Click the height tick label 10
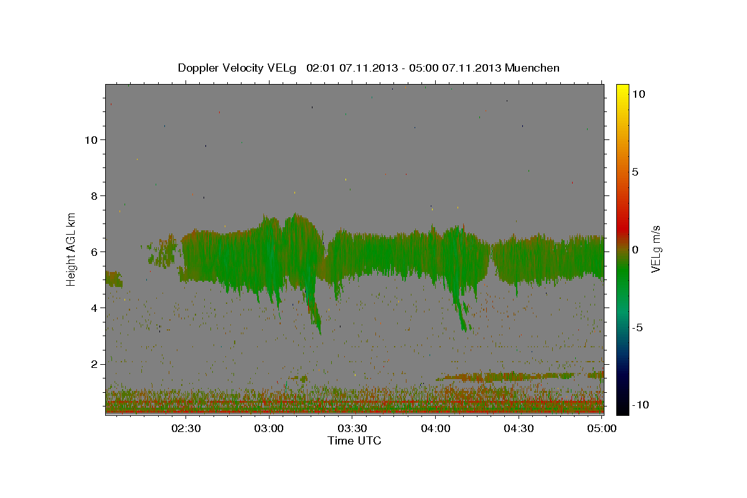 [92, 139]
